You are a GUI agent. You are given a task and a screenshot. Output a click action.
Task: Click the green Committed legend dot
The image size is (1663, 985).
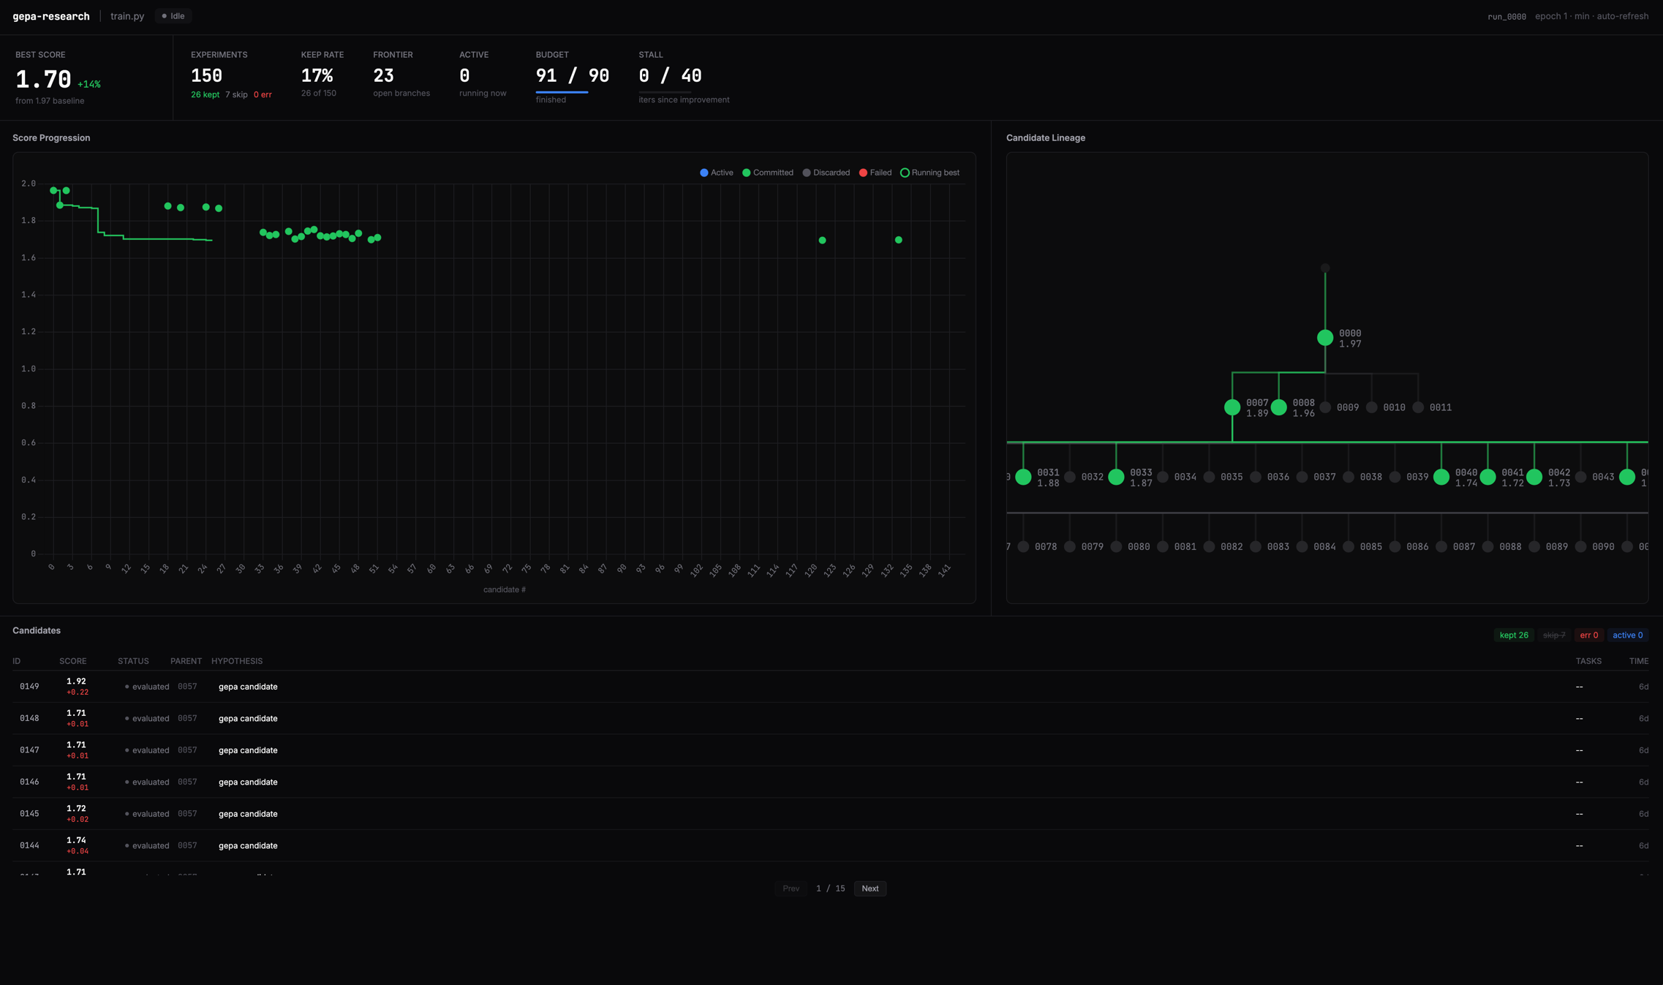pyautogui.click(x=746, y=173)
